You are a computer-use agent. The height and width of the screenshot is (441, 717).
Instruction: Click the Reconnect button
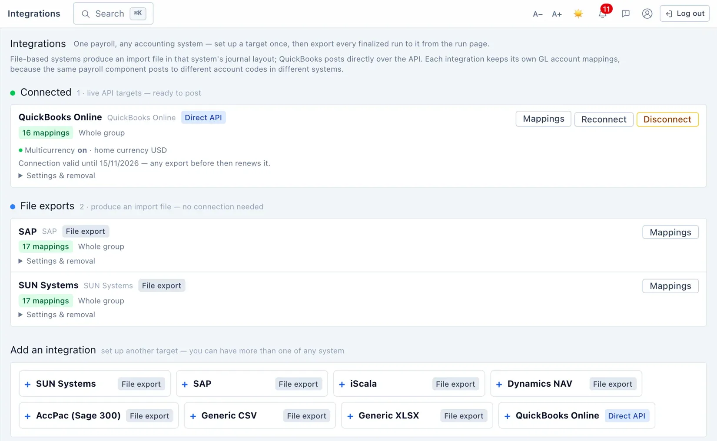point(604,119)
